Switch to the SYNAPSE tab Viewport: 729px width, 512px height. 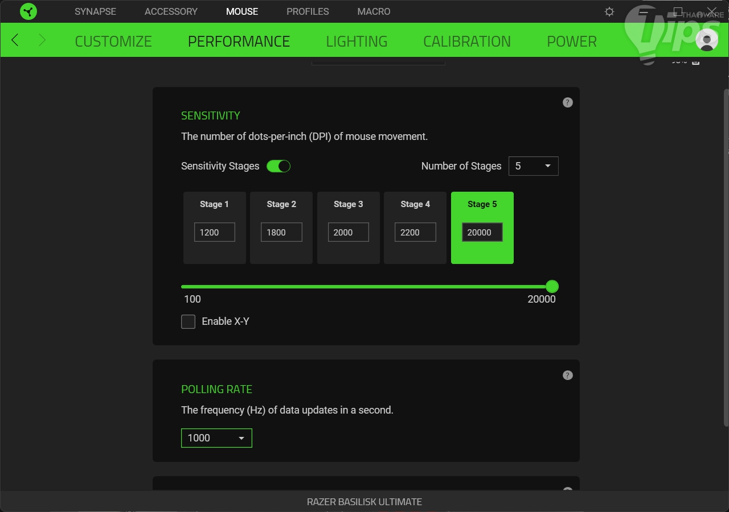tap(95, 11)
